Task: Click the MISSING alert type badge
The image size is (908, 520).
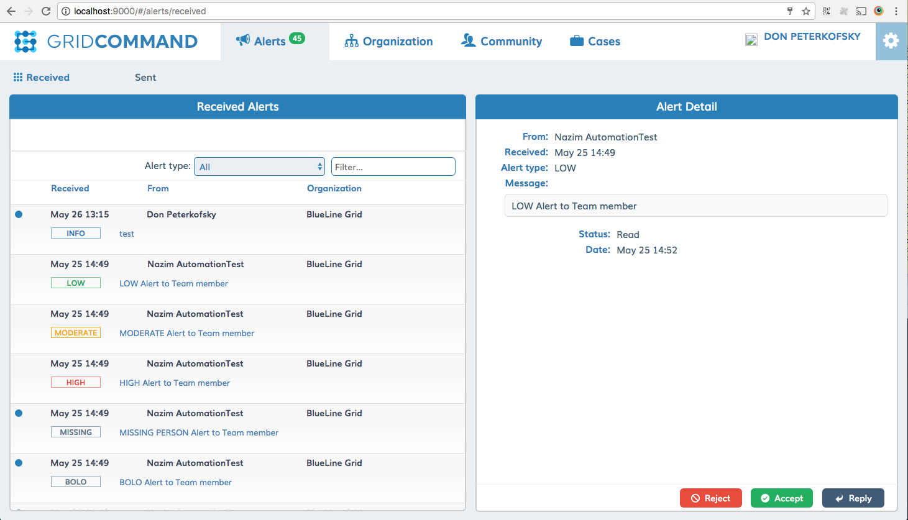Action: (x=76, y=432)
